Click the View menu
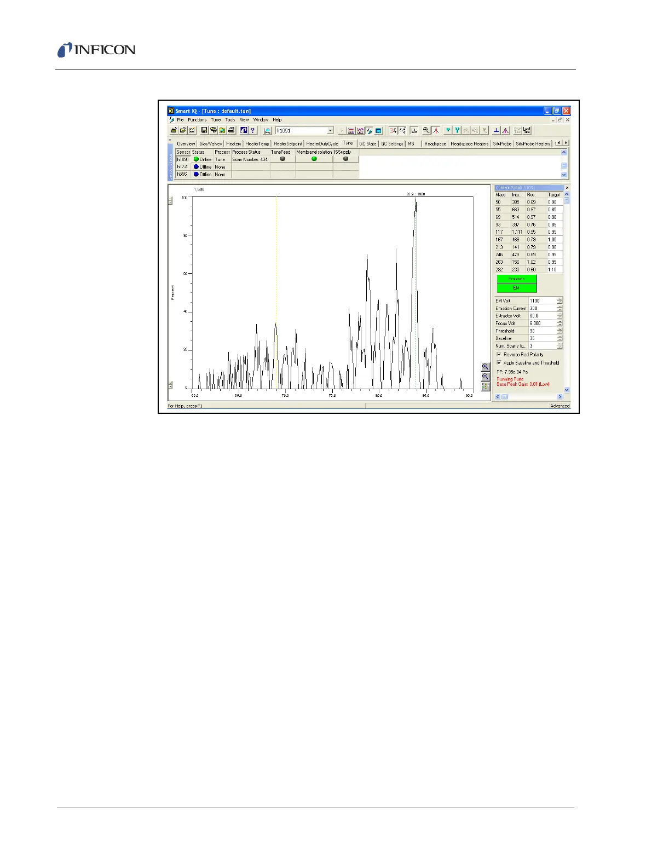 [x=244, y=120]
